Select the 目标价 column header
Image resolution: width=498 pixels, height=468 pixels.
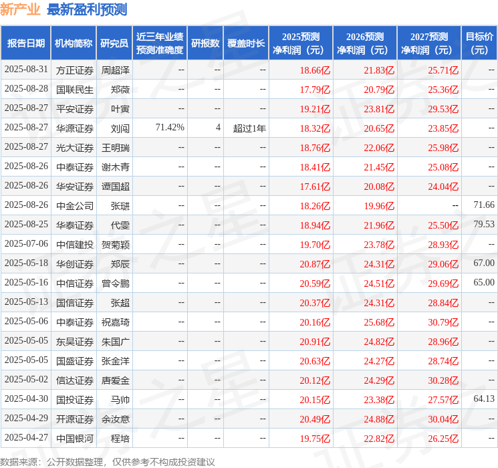[x=479, y=43]
